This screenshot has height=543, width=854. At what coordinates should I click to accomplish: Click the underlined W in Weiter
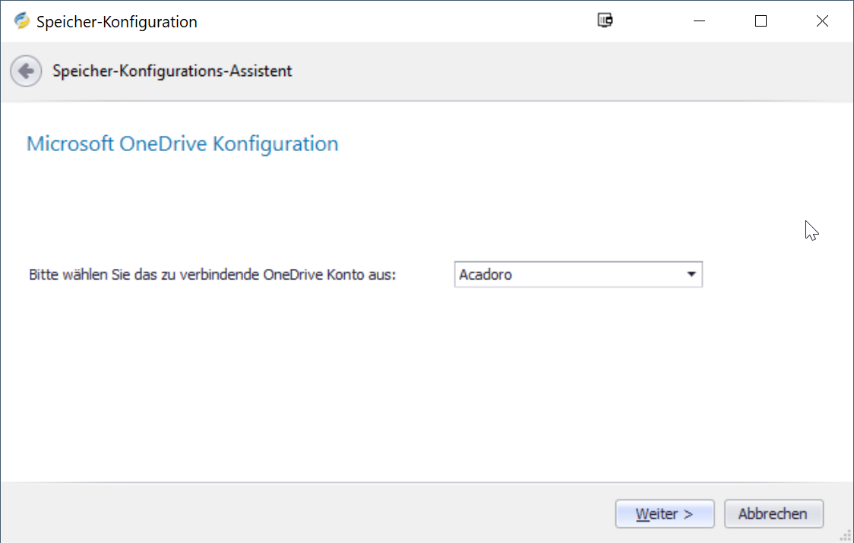[642, 514]
